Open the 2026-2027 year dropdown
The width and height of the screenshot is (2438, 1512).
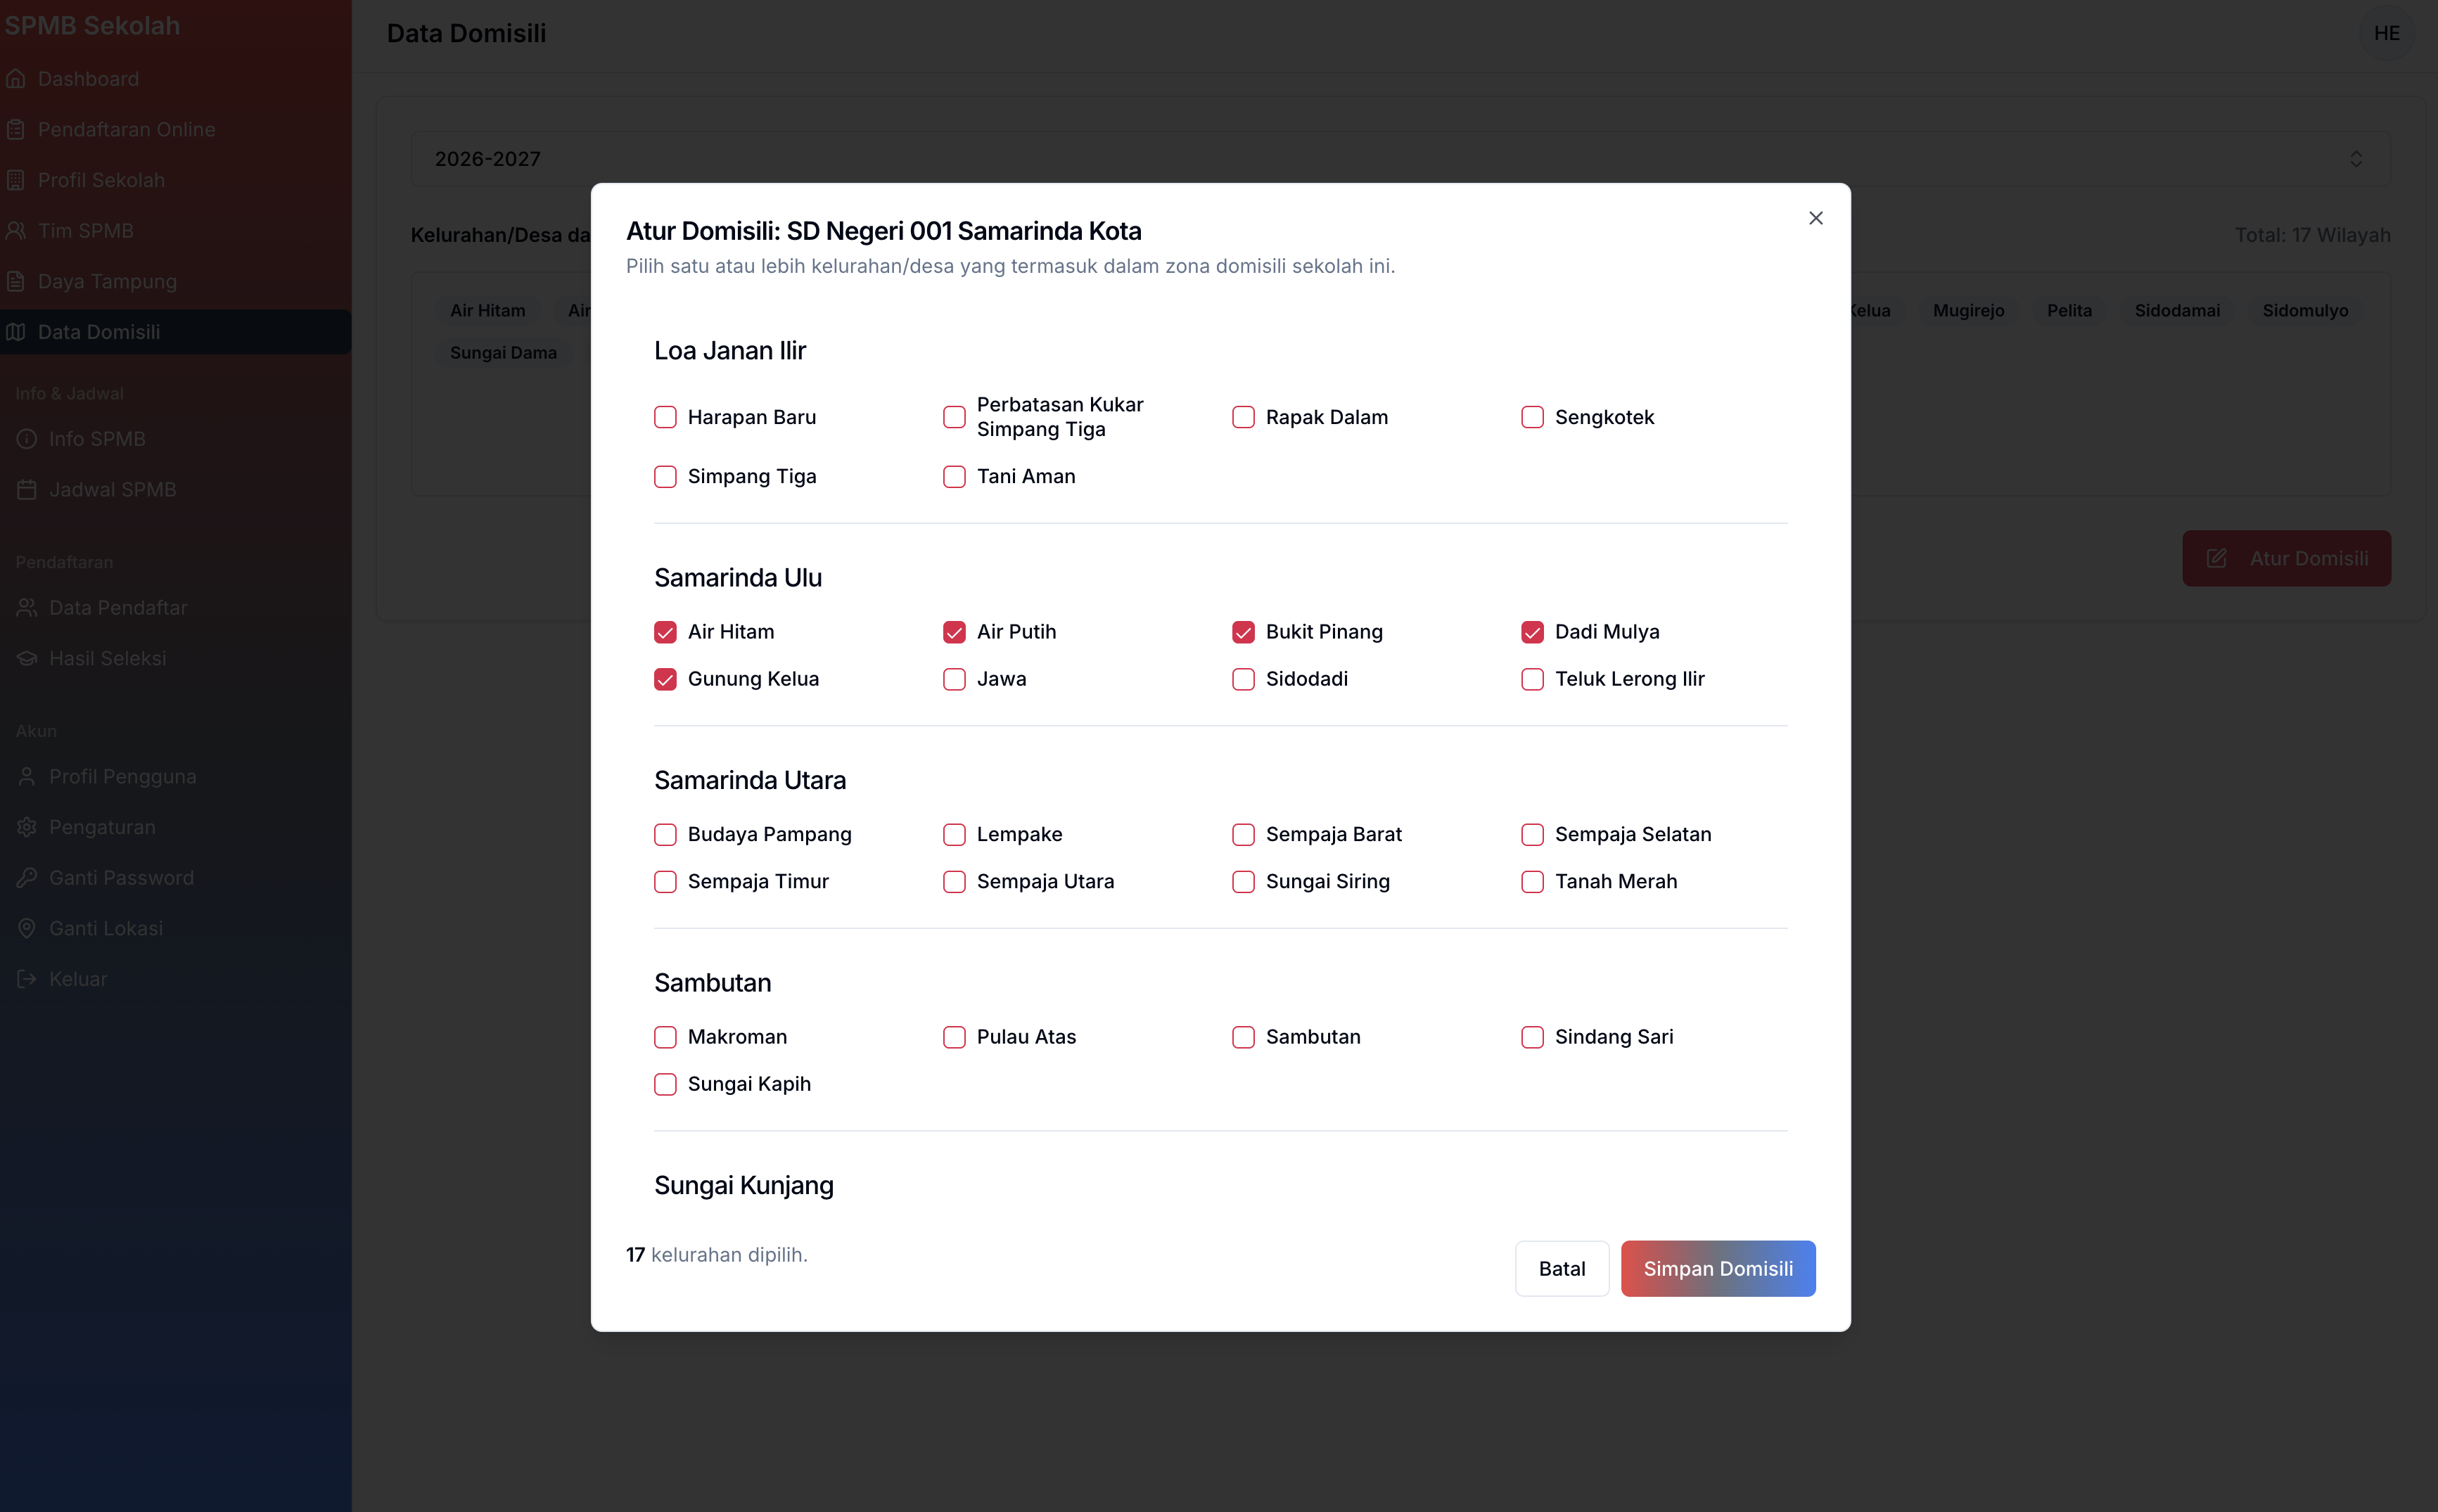point(1396,158)
